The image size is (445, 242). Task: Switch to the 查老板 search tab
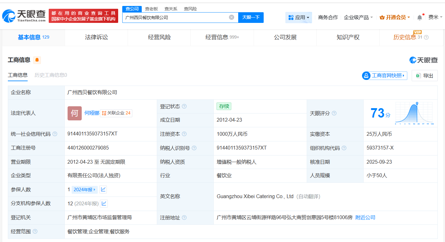[151, 9]
